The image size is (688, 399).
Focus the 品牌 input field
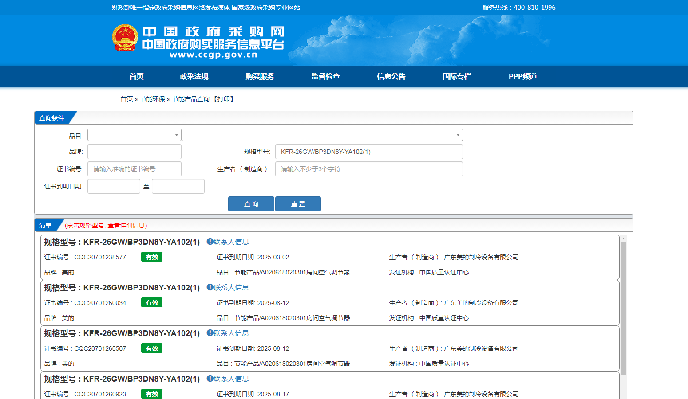(134, 152)
